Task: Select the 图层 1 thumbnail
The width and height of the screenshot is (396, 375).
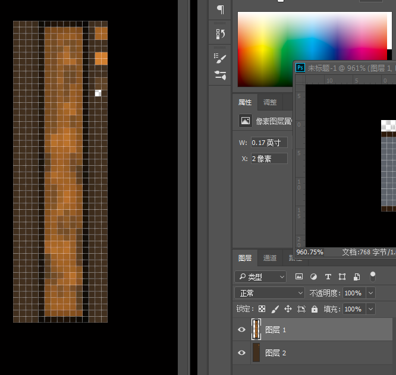Action: click(256, 329)
